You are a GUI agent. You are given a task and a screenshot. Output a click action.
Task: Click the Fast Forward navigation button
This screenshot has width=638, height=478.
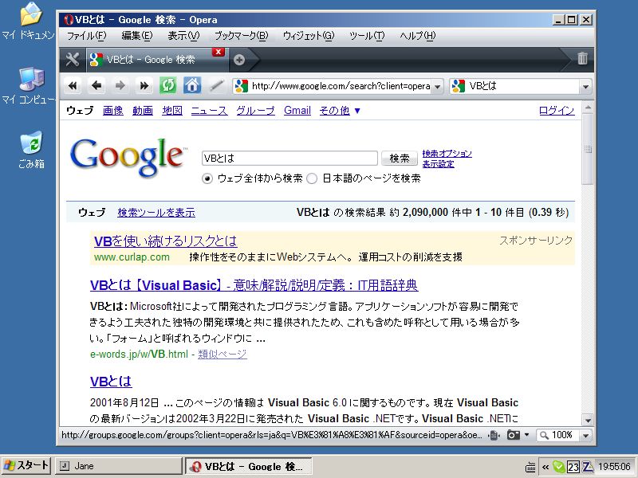(144, 86)
